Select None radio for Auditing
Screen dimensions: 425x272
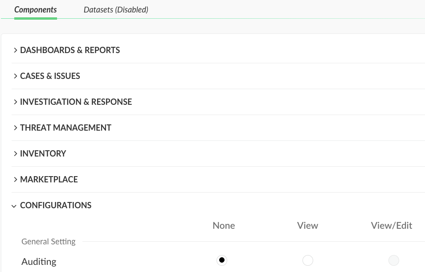(x=222, y=260)
